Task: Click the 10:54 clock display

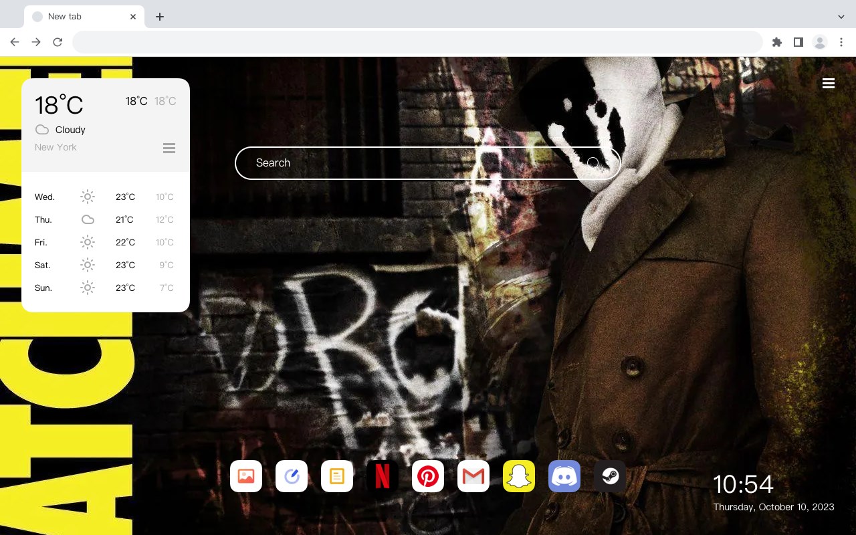Action: 743,484
